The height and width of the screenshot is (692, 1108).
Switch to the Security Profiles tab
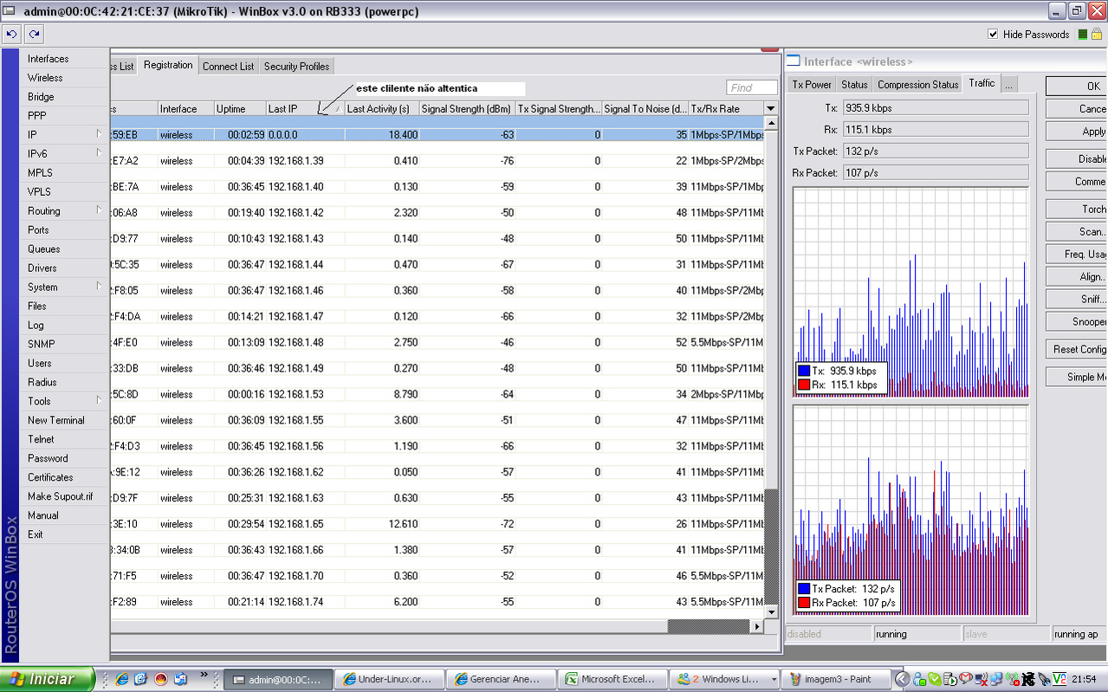coord(296,67)
